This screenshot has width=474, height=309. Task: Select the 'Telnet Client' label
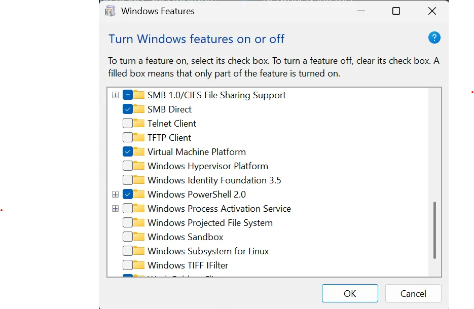(x=172, y=124)
